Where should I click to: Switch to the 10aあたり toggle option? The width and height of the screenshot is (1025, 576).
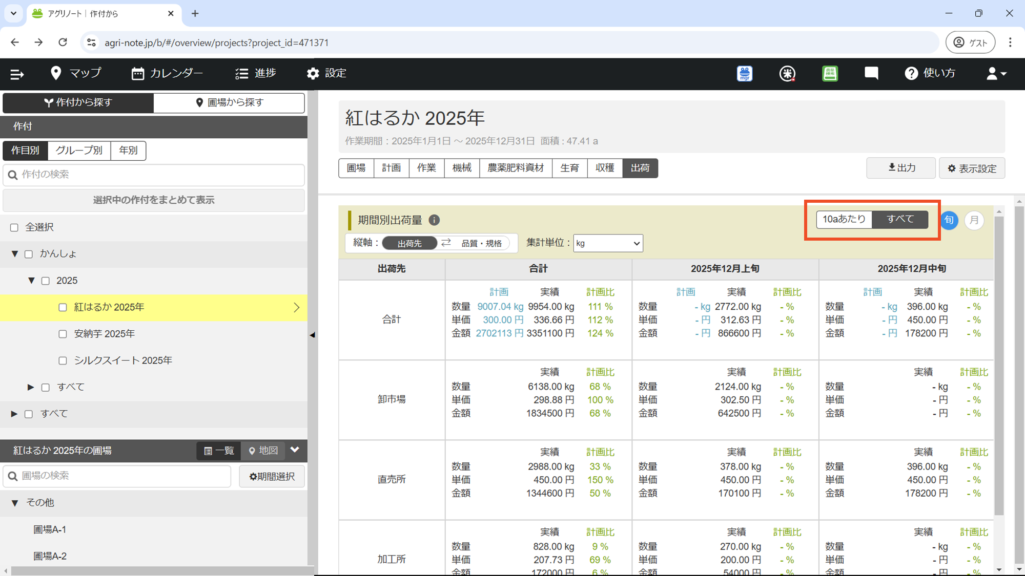(x=844, y=219)
